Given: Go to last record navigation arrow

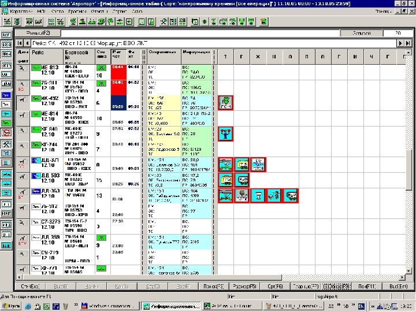Looking at the screenshot, I should (x=408, y=43).
